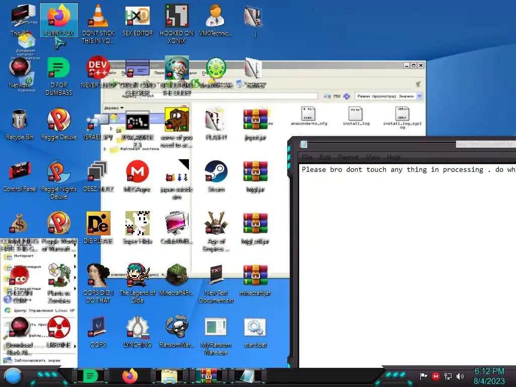Open the DEEZ NUTZ desktop icon
The width and height of the screenshot is (516, 387).
(x=98, y=176)
